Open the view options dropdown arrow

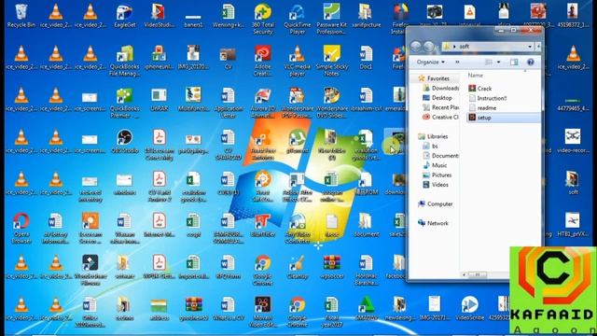tap(498, 62)
